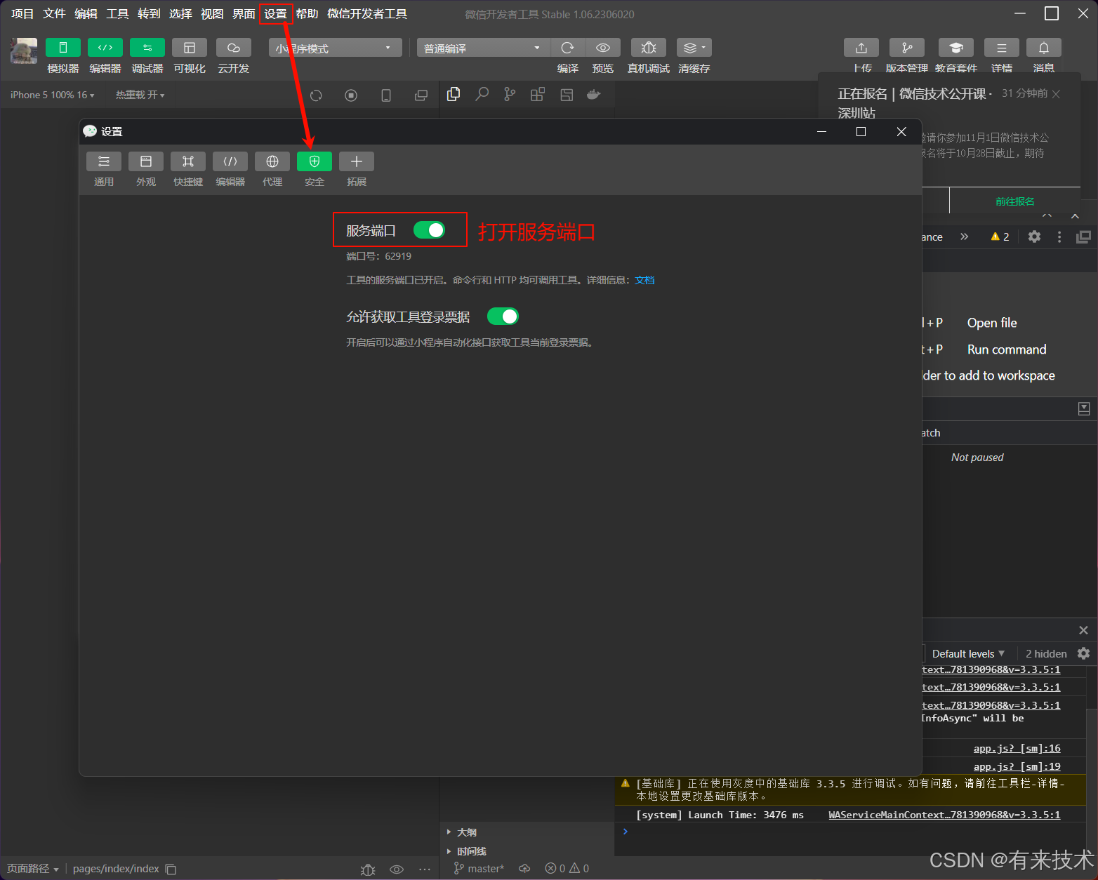Image resolution: width=1098 pixels, height=880 pixels.
Task: Click the warnings count badge 2
Action: (1000, 236)
